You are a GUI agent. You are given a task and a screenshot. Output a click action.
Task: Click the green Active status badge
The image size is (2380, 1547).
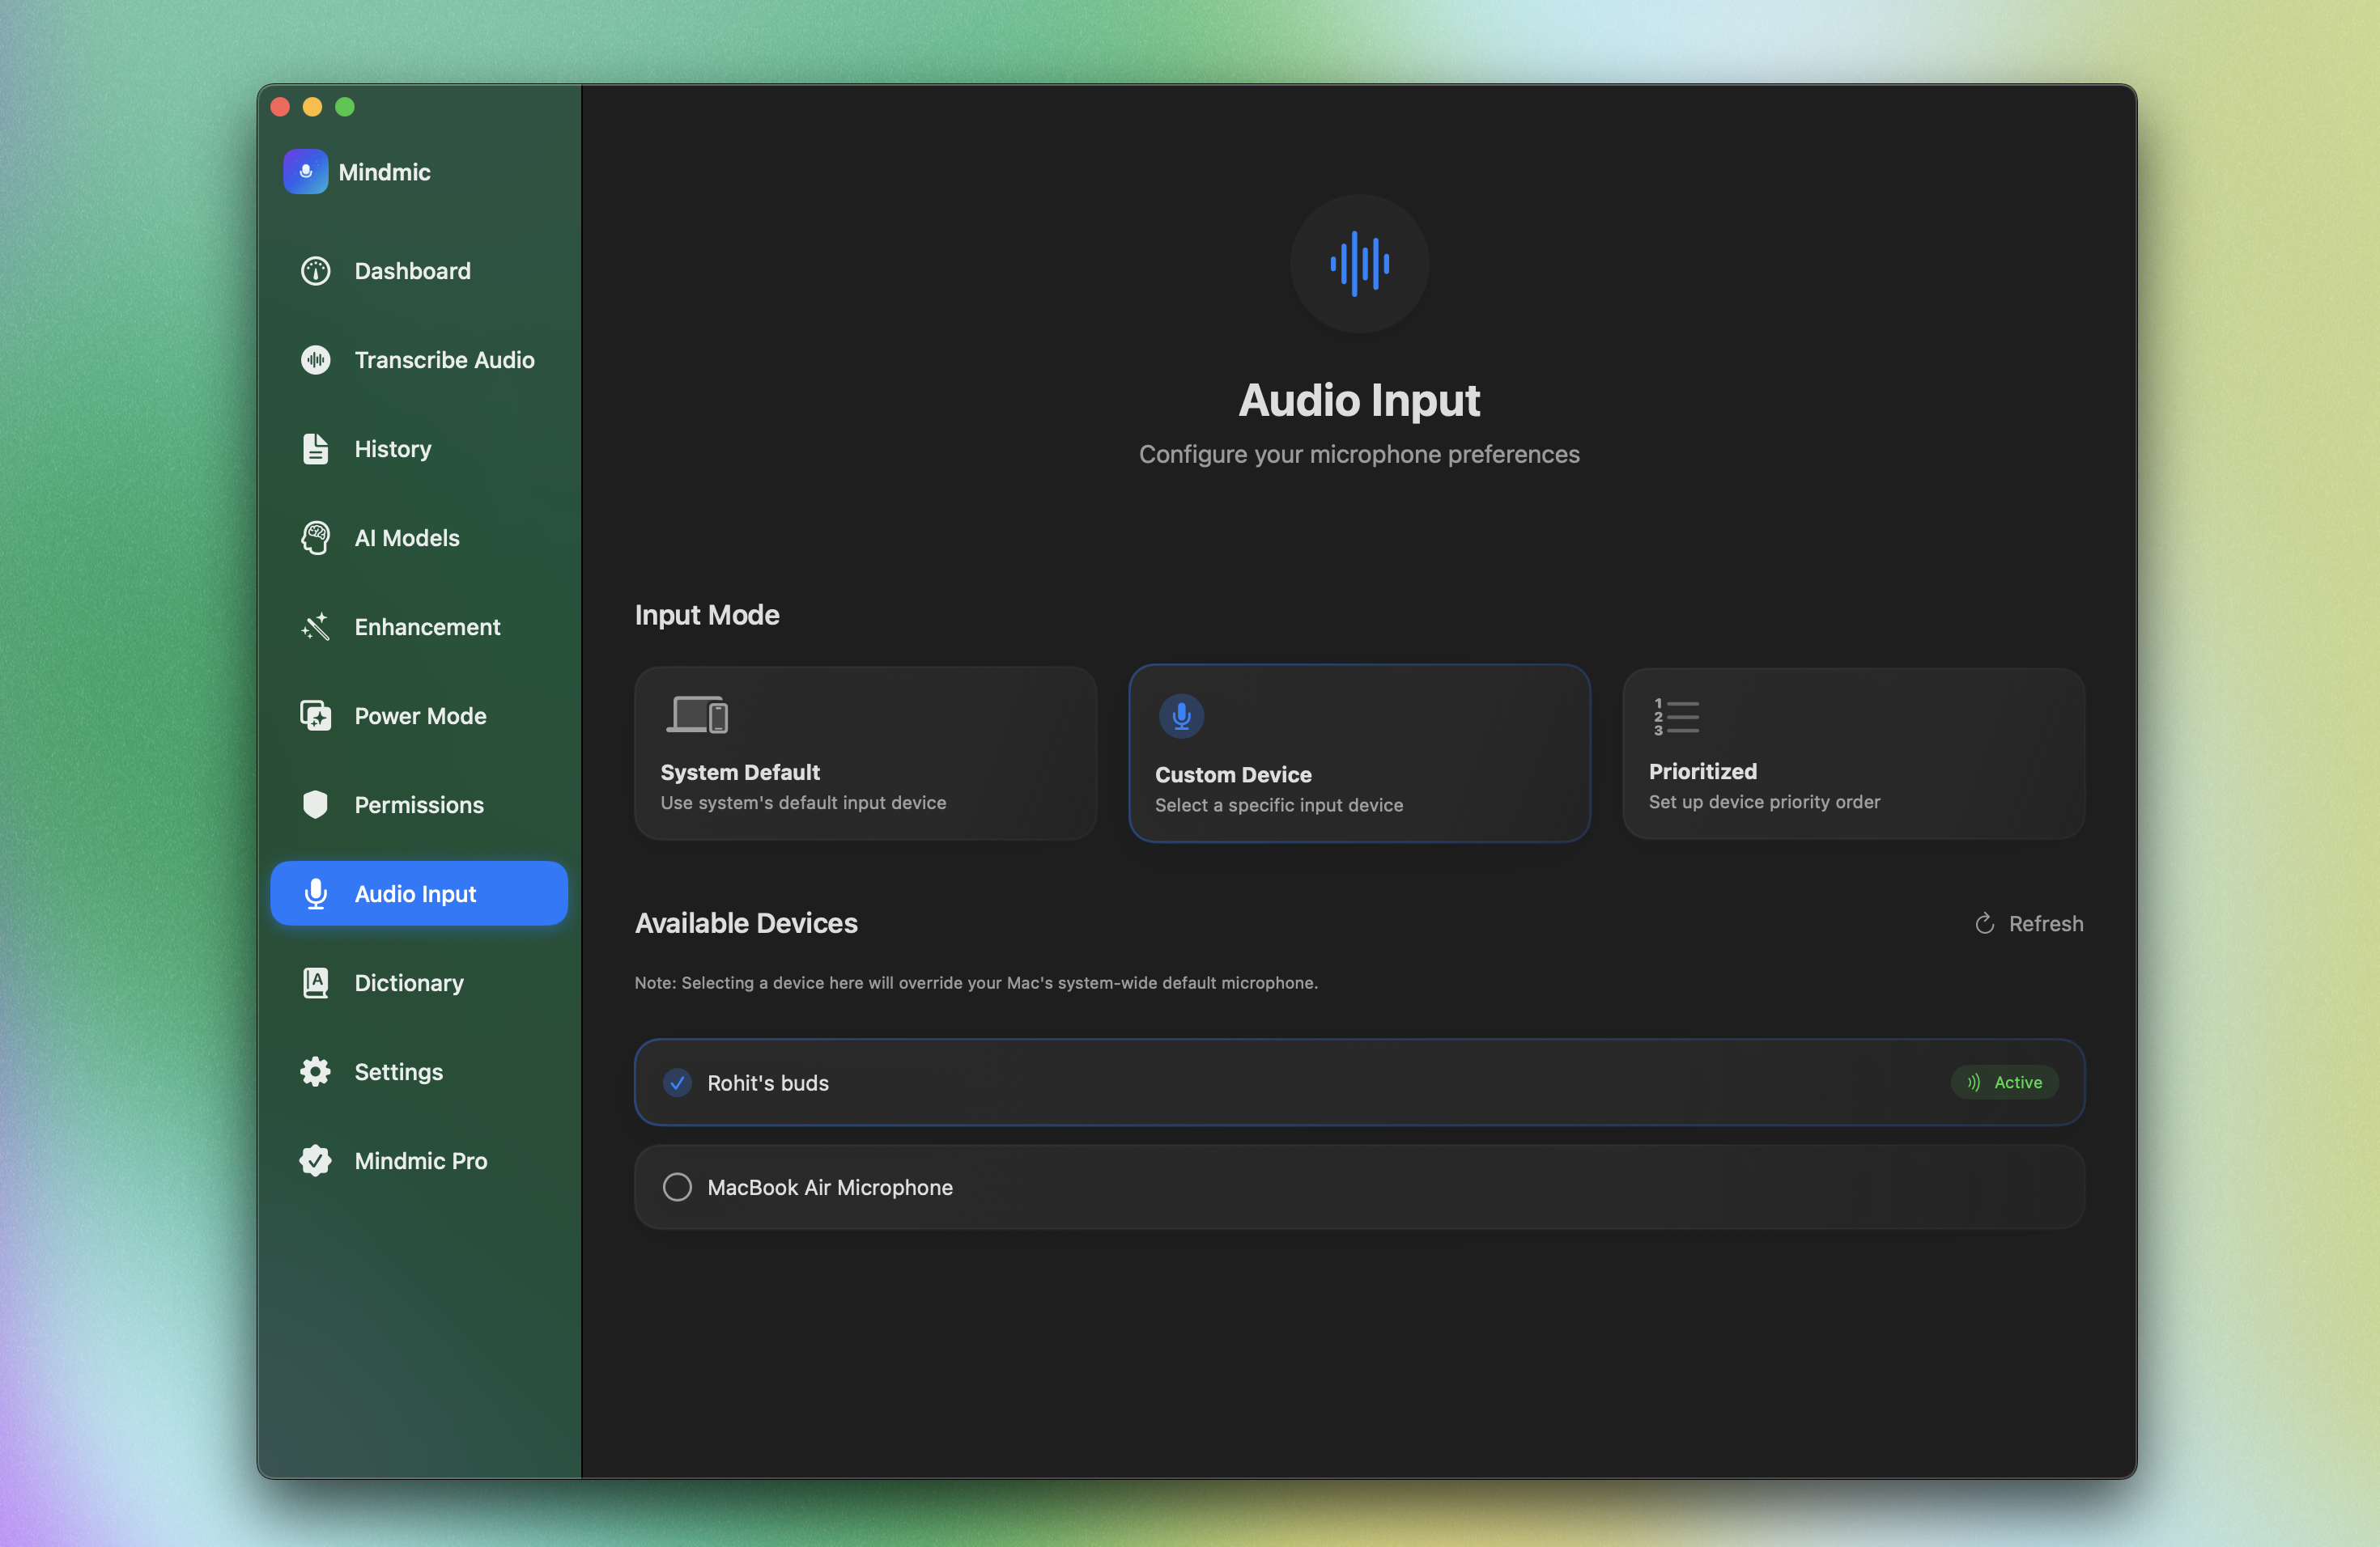pos(2004,1083)
